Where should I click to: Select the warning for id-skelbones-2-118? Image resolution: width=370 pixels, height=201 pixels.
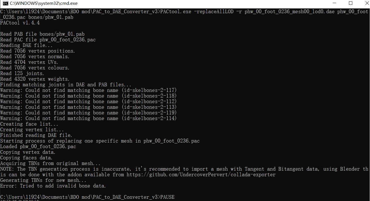click(88, 96)
